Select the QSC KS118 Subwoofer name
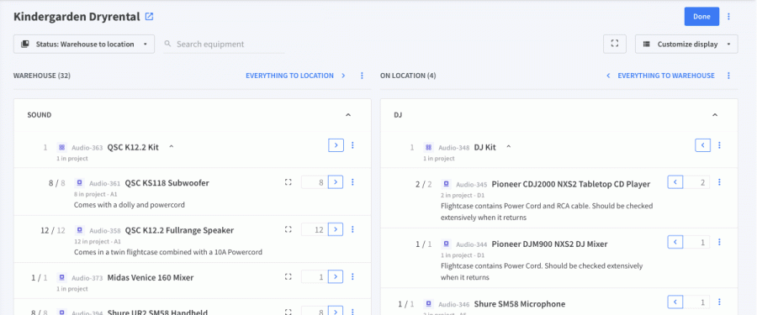This screenshot has width=757, height=315. [167, 183]
